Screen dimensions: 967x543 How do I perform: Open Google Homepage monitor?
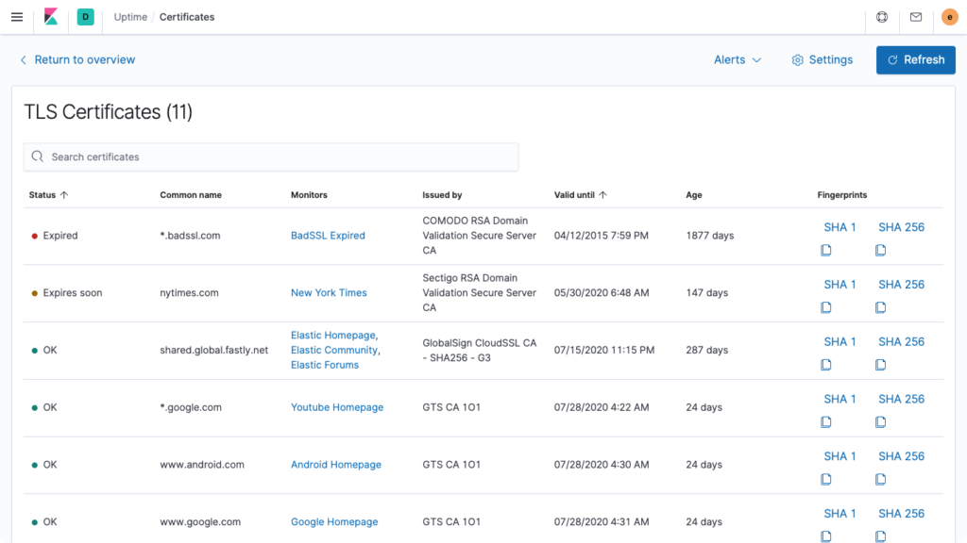(x=334, y=521)
